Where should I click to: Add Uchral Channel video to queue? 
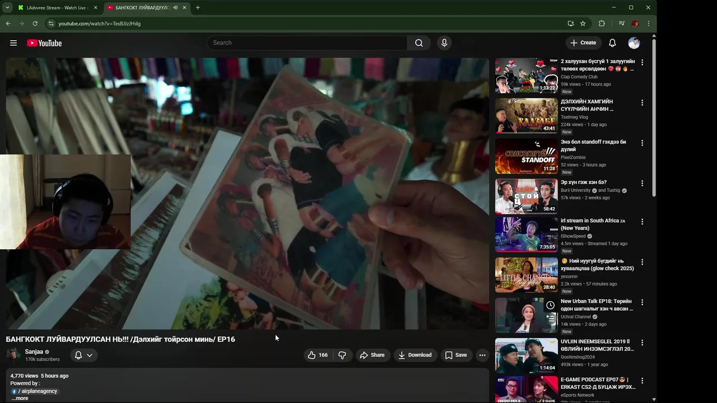click(551, 318)
